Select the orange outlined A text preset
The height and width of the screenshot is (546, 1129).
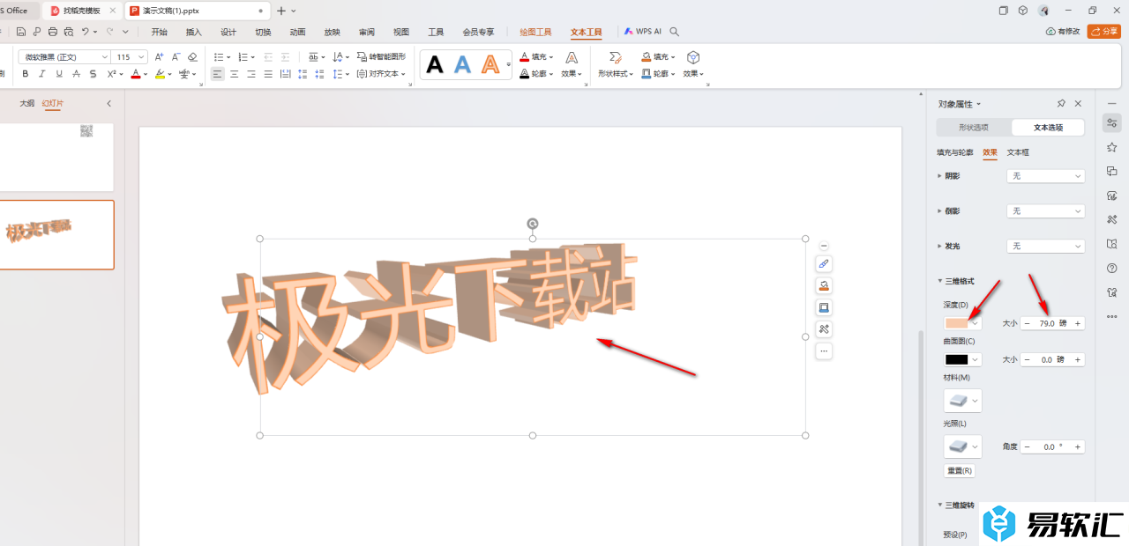tap(490, 64)
